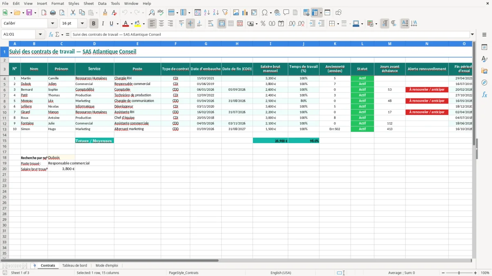This screenshot has width=492, height=276.
Task: Click Sort Descending icon
Action: click(216, 13)
